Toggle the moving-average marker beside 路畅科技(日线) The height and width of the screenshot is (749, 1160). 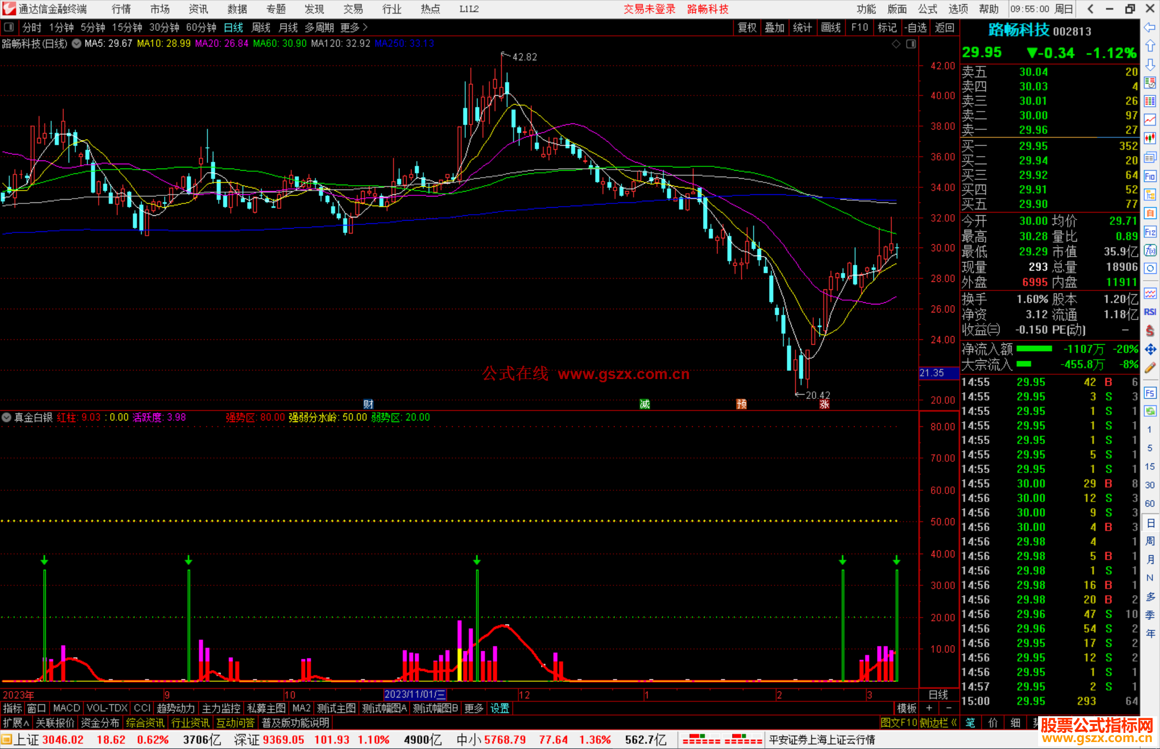(x=76, y=44)
